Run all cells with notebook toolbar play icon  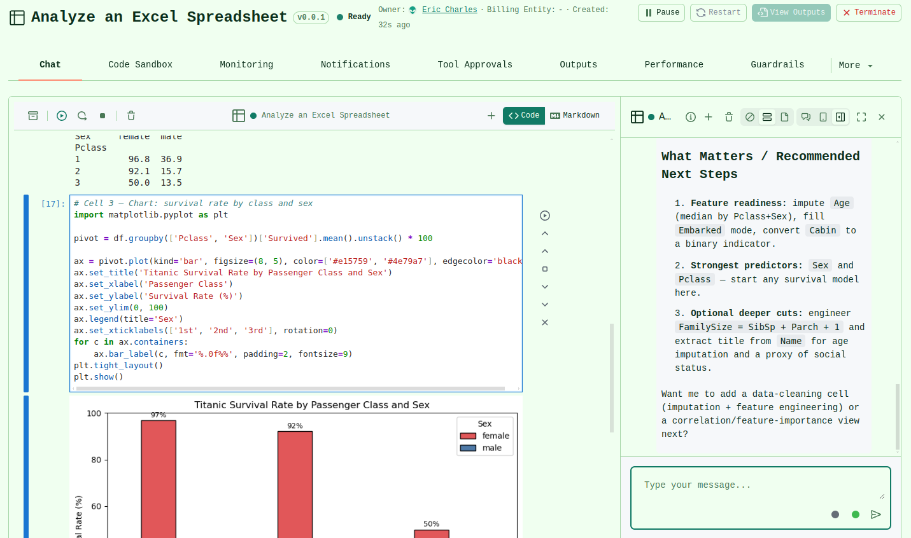62,116
